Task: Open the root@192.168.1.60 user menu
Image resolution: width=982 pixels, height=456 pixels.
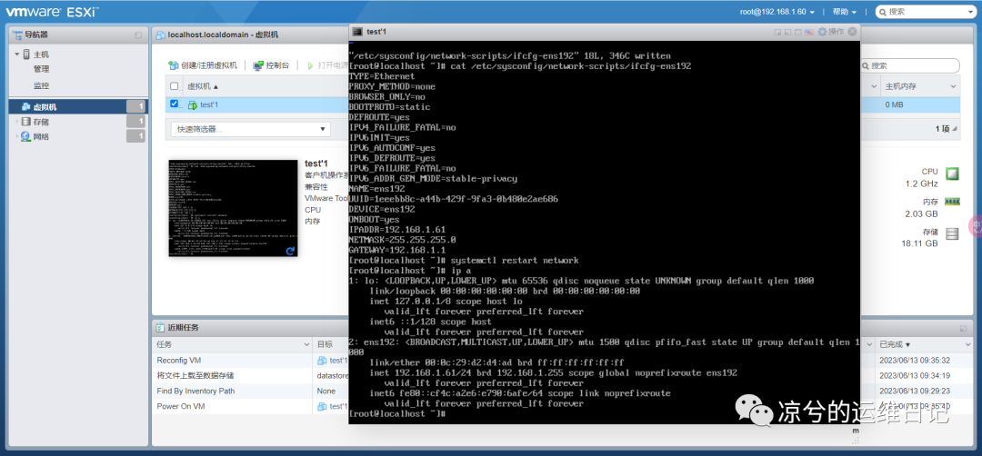Action: tap(777, 12)
